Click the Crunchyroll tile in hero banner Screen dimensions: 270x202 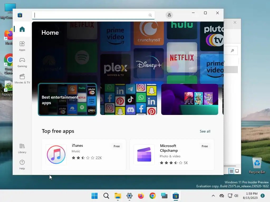[x=149, y=33]
